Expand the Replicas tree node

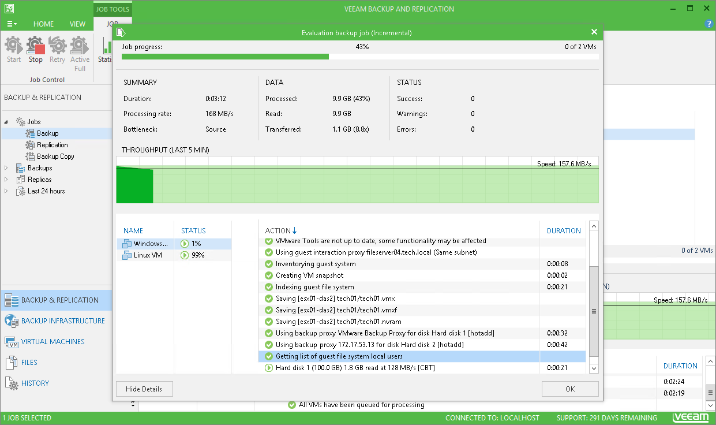pyautogui.click(x=7, y=180)
